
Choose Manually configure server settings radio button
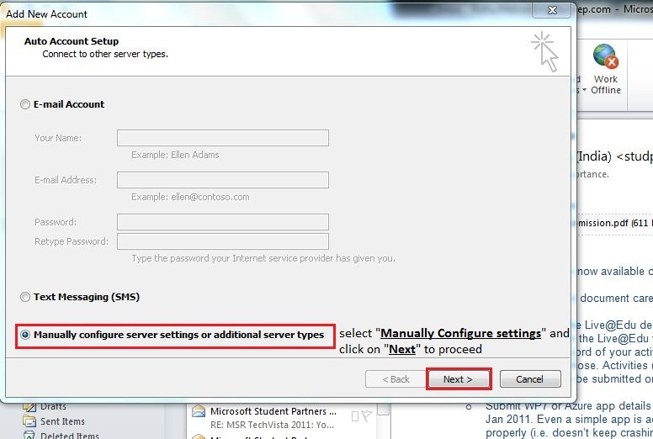pyautogui.click(x=25, y=335)
